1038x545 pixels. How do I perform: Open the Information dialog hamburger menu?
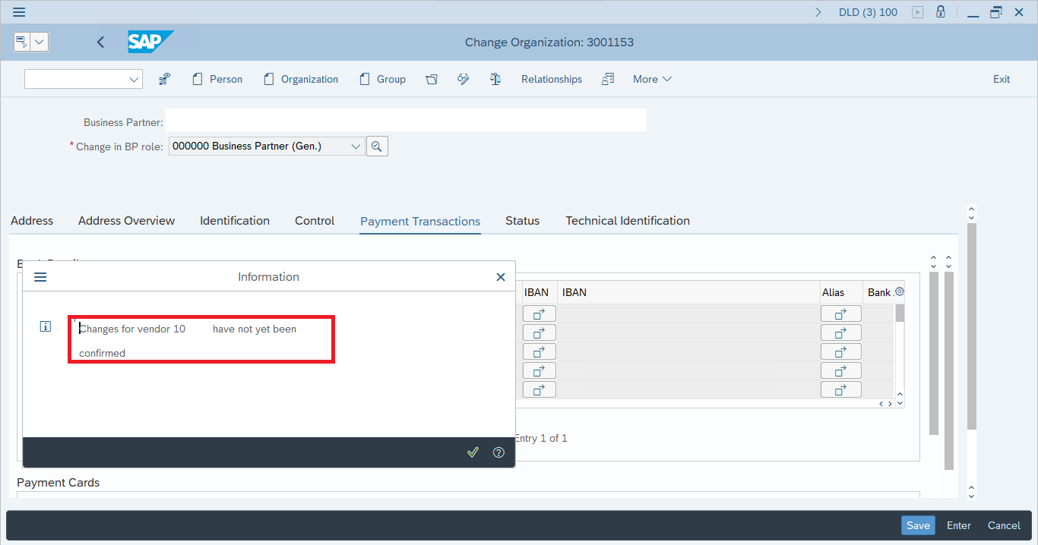[x=40, y=277]
